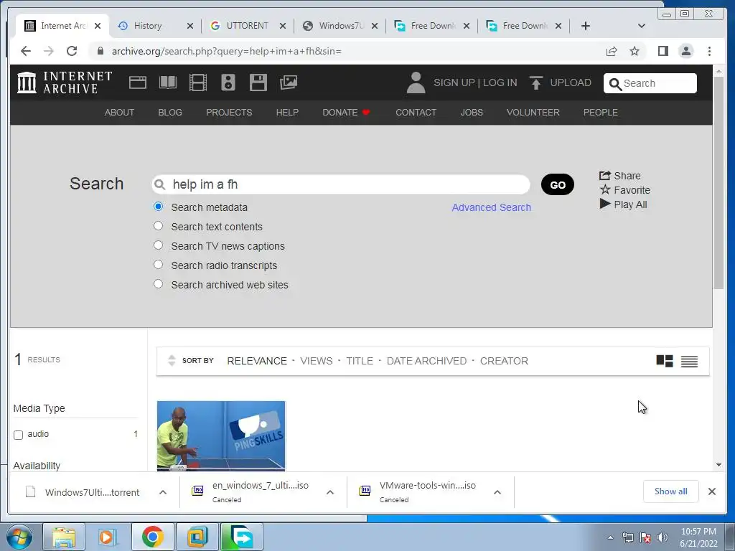The image size is (735, 551).
Task: Open the PROJECTS menu item
Action: 229,113
